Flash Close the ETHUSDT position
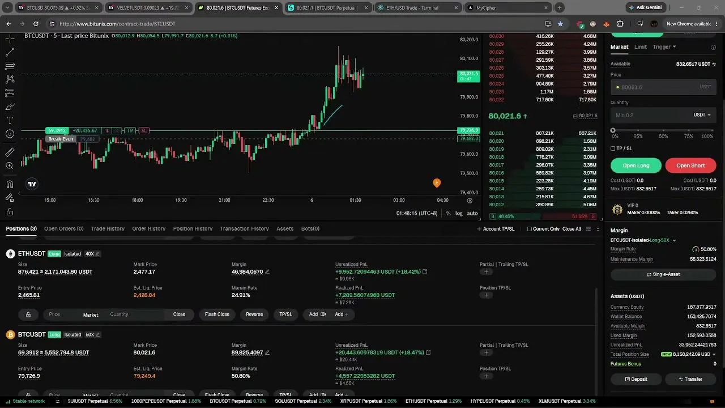This screenshot has width=725, height=408. tap(217, 314)
